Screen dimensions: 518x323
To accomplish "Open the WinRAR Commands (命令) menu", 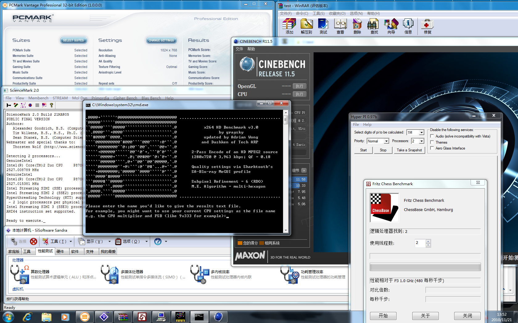I will click(x=302, y=13).
